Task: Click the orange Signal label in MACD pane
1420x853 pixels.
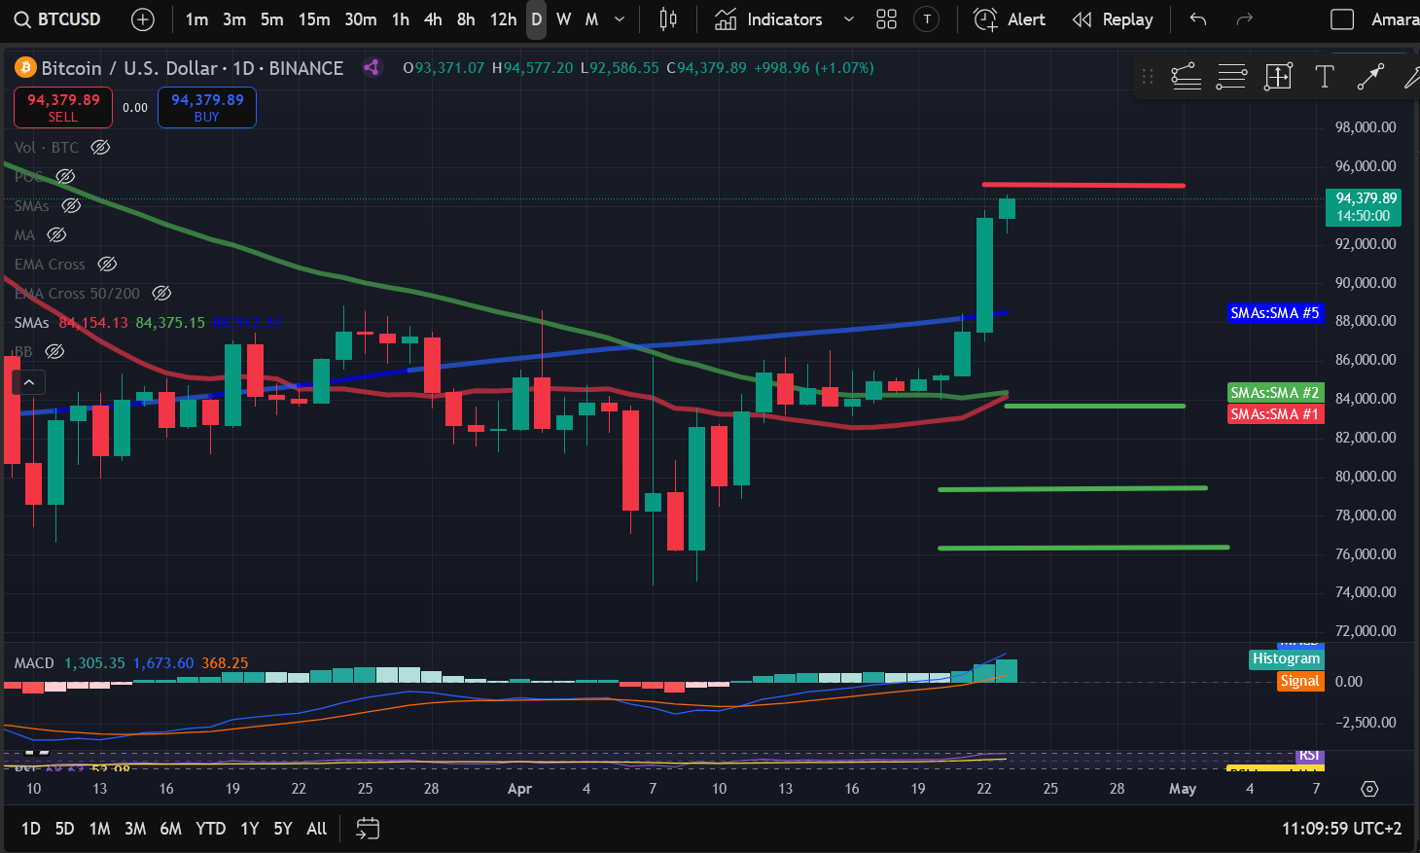Action: pos(1299,681)
